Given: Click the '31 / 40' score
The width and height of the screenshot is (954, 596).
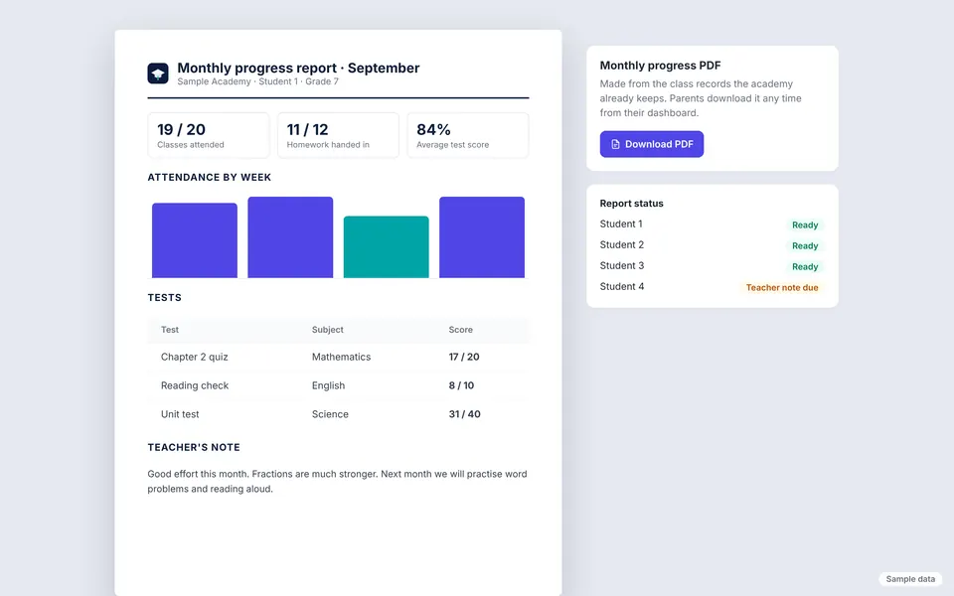Looking at the screenshot, I should 465,414.
